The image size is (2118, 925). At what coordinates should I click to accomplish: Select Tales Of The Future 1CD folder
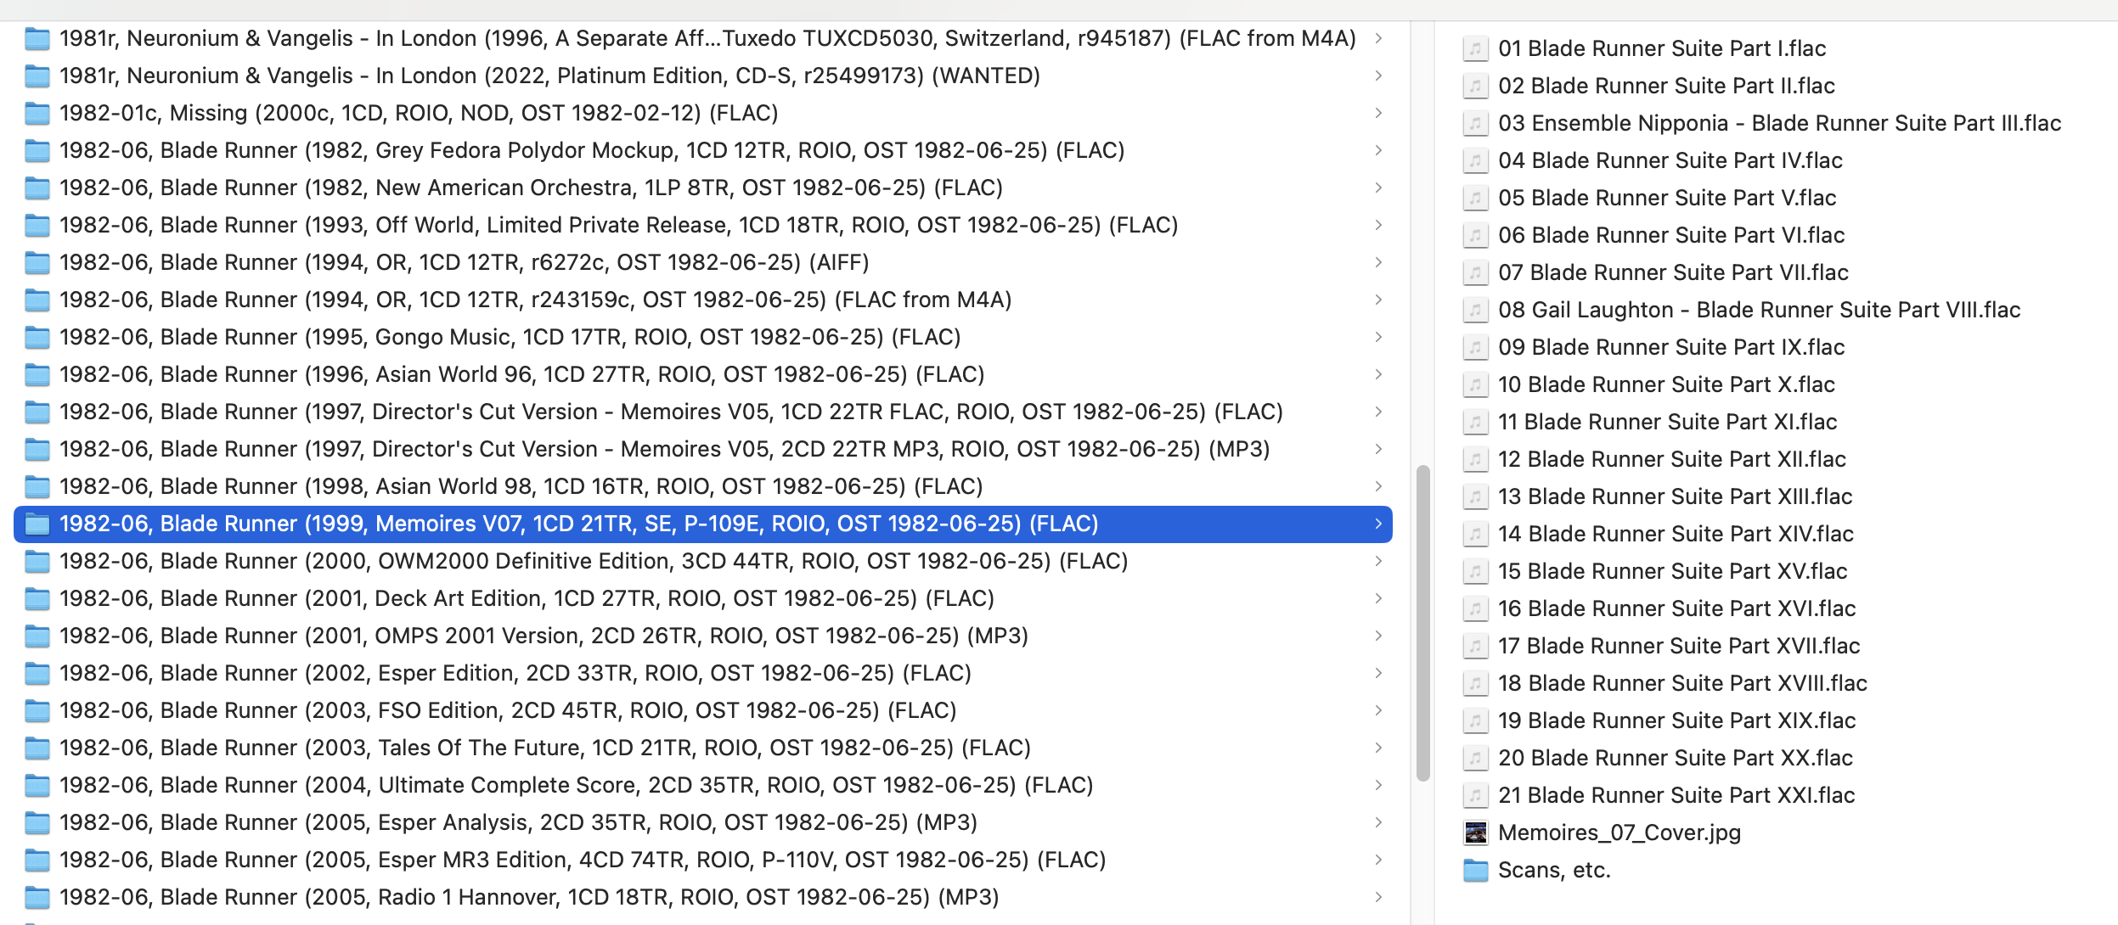click(x=544, y=748)
